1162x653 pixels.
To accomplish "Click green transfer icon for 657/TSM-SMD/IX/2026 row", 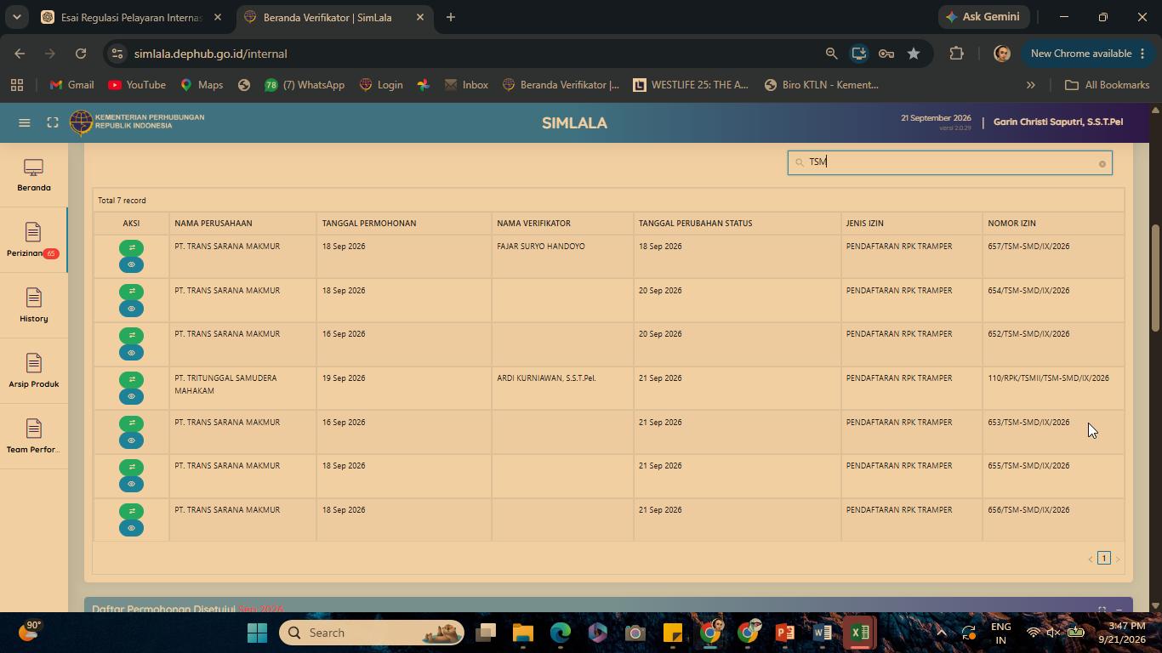I will pos(131,247).
